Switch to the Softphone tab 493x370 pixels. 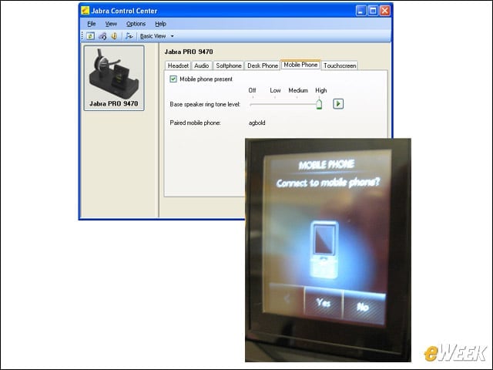[x=229, y=66]
